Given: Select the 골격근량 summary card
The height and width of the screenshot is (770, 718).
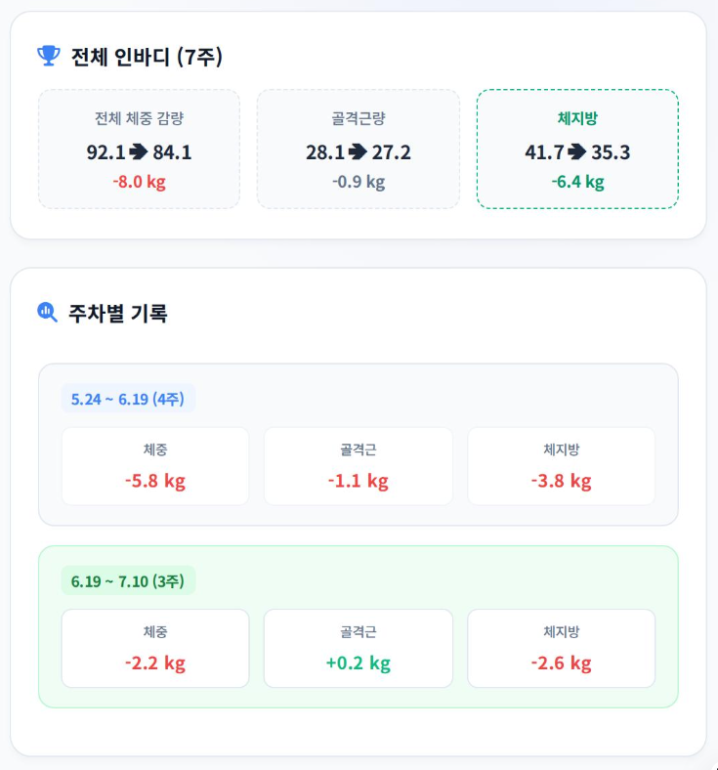Looking at the screenshot, I should [359, 149].
